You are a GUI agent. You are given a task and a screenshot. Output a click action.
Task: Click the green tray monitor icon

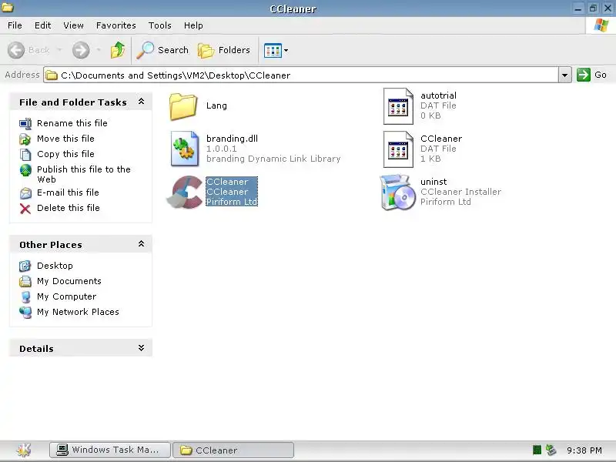(x=537, y=450)
